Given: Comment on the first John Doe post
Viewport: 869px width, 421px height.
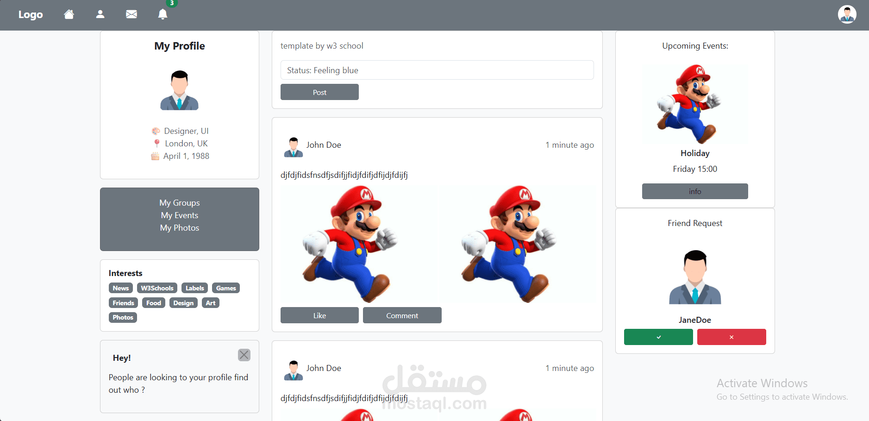Looking at the screenshot, I should (x=402, y=315).
